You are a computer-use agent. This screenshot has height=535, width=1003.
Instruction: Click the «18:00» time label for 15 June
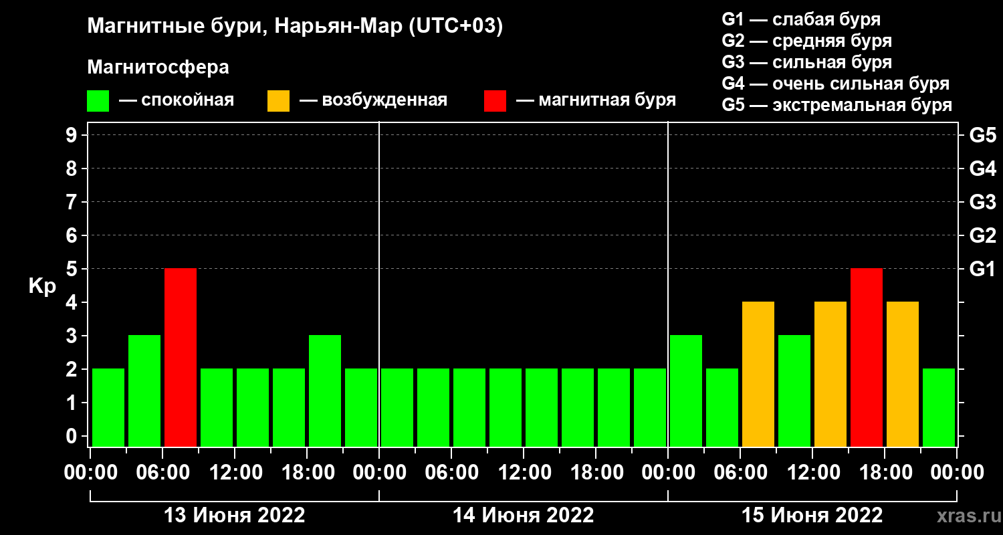[885, 473]
